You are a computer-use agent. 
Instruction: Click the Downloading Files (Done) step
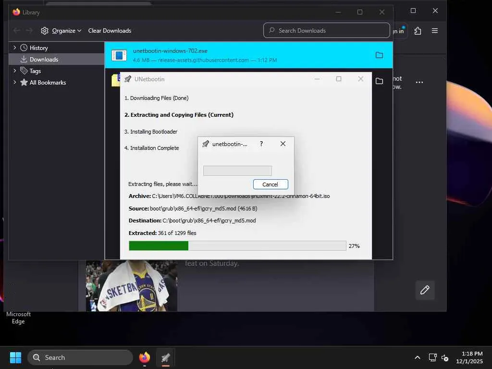156,98
